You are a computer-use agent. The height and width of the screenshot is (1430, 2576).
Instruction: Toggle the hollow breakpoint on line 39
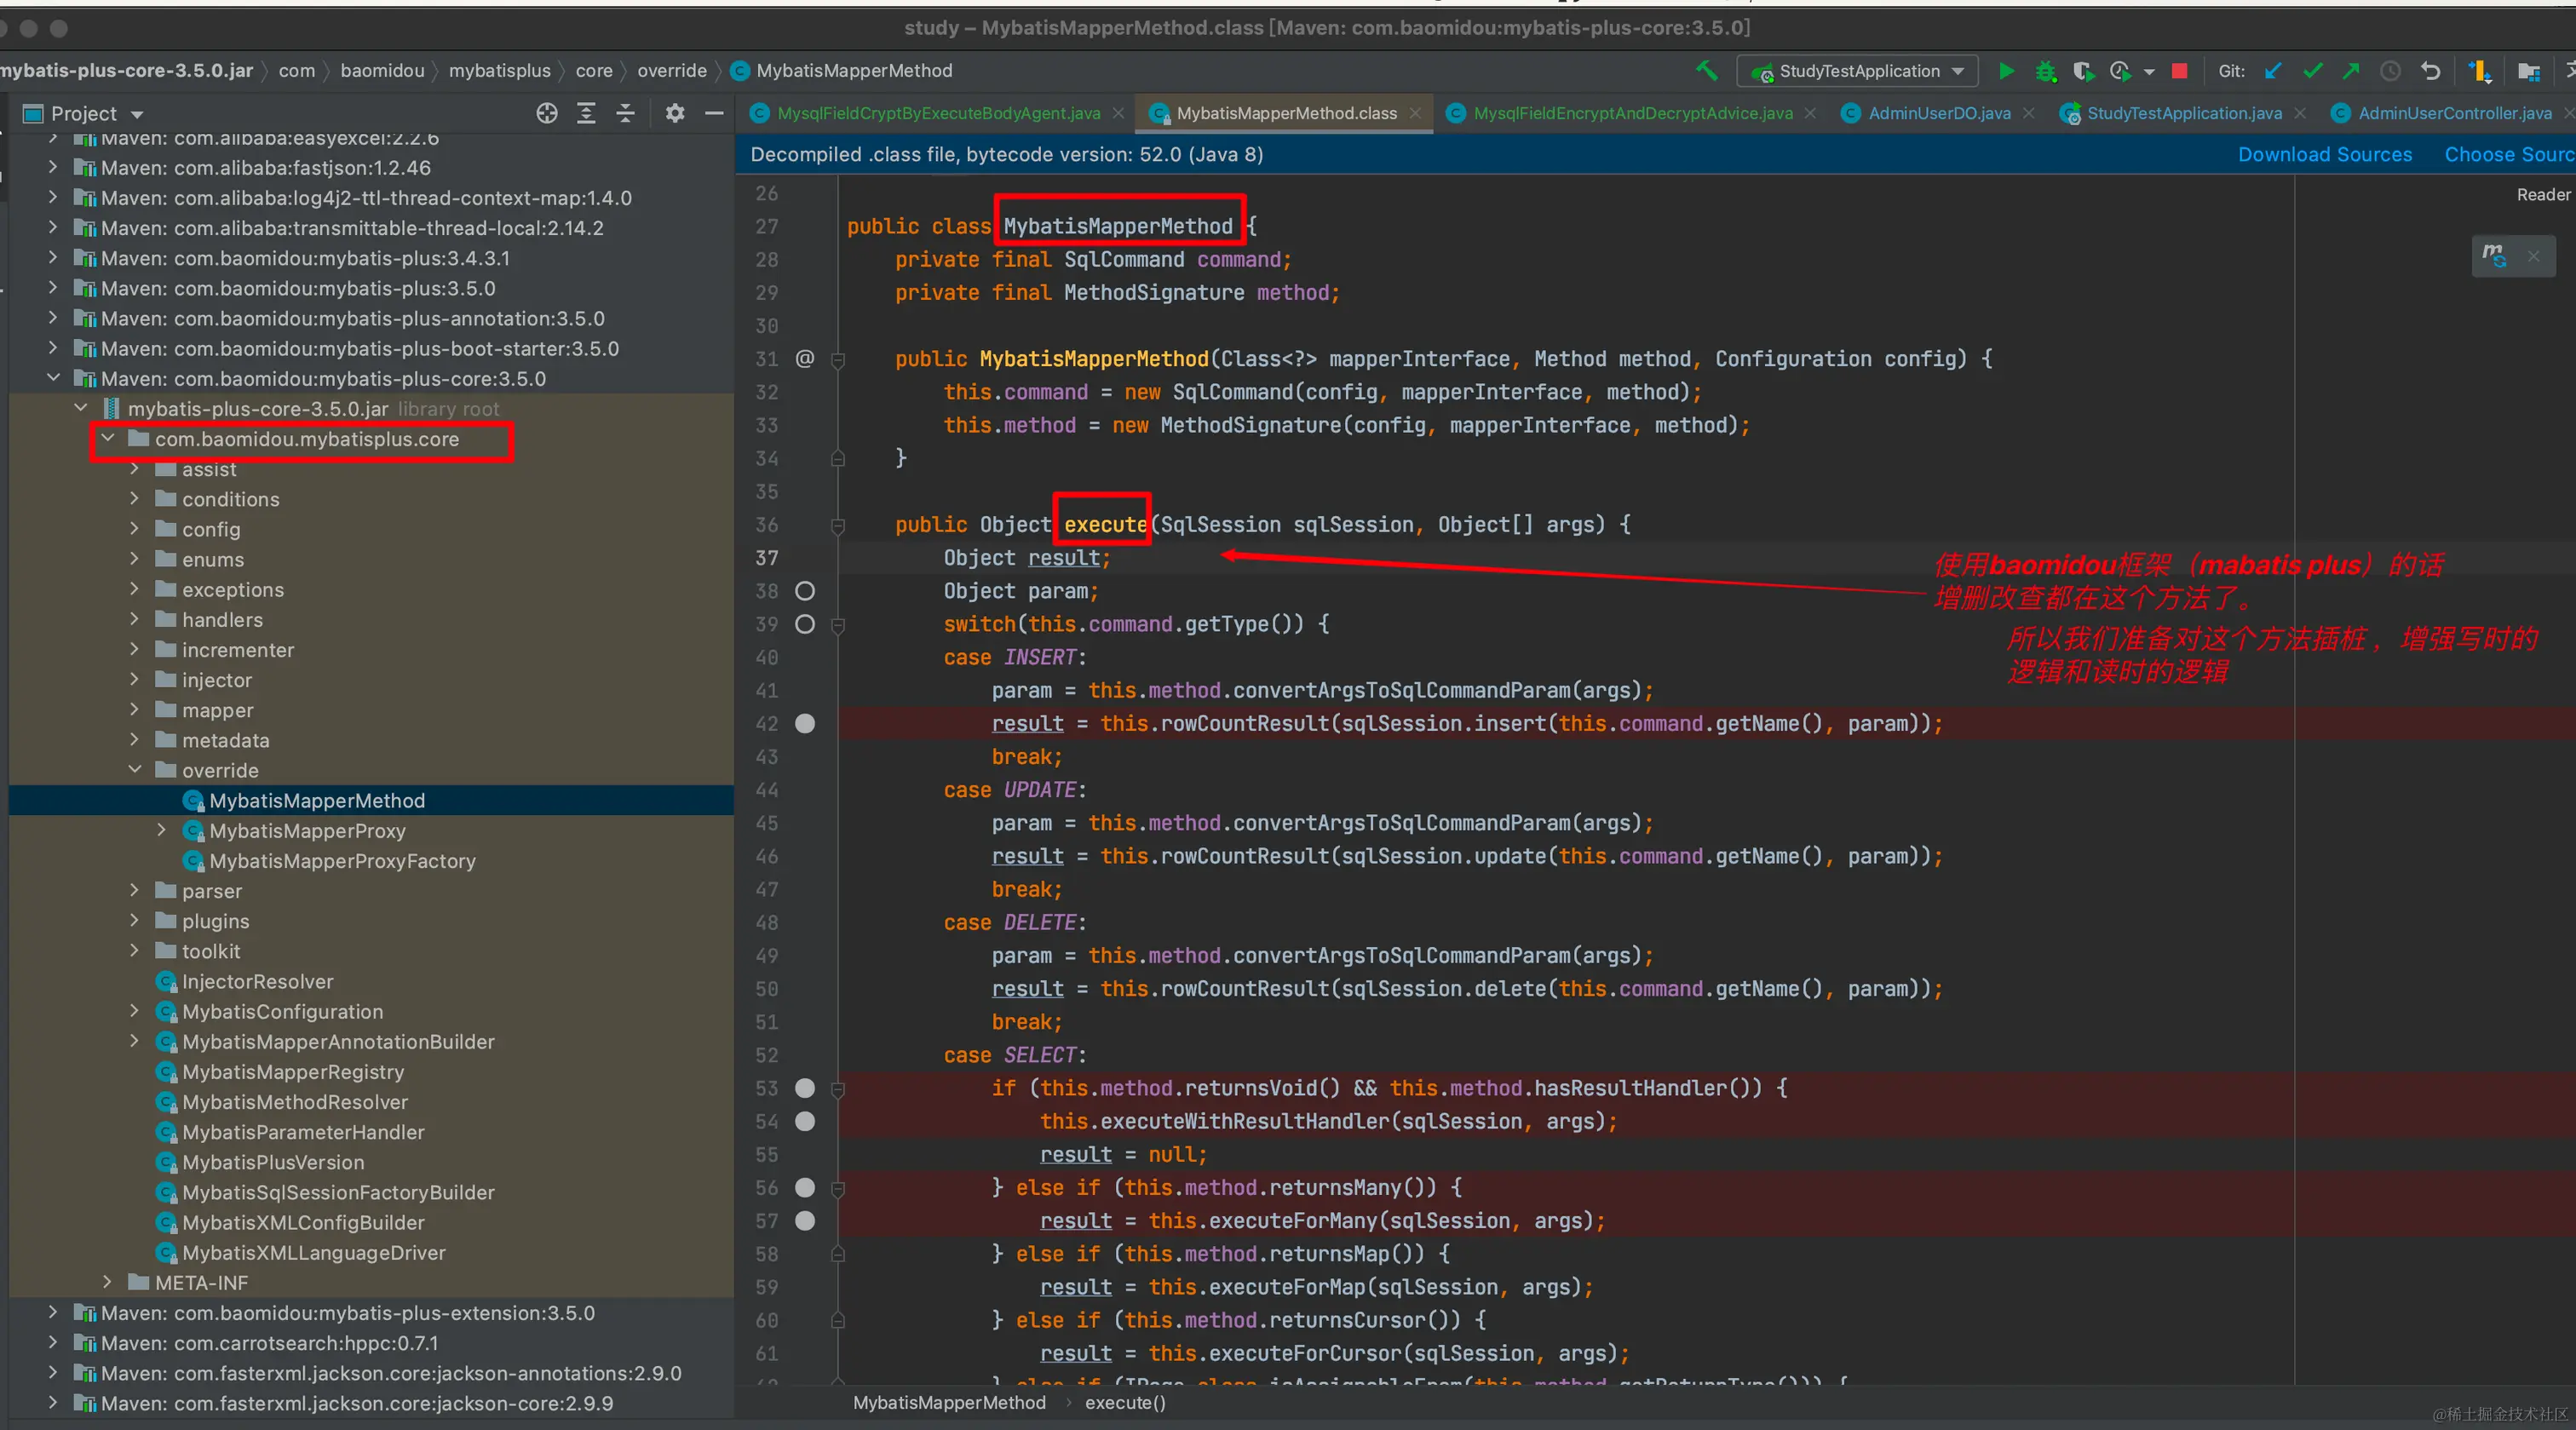click(x=805, y=624)
